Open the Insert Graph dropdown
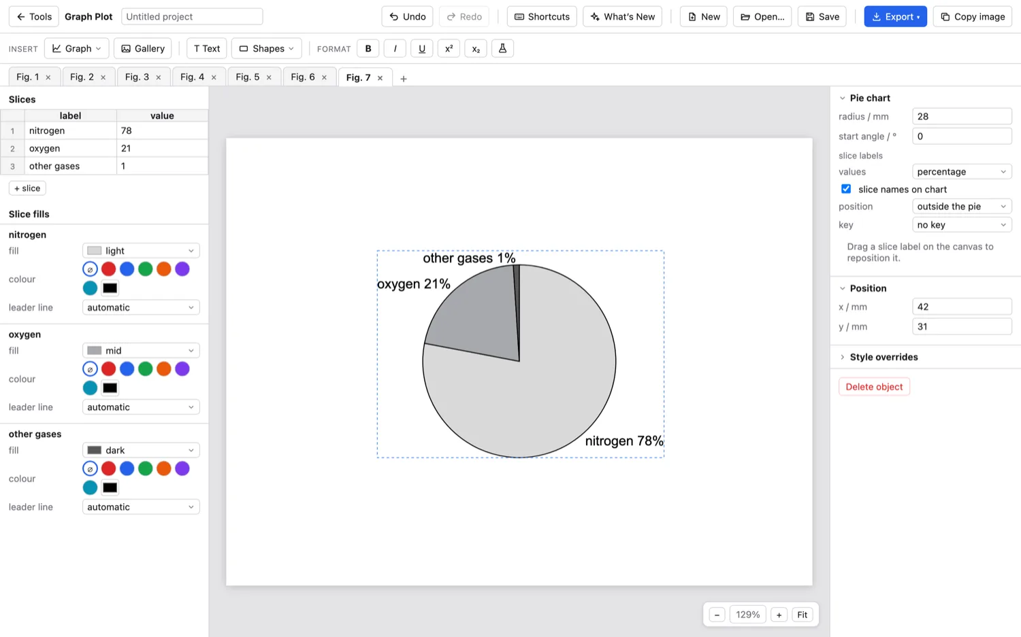 76,48
